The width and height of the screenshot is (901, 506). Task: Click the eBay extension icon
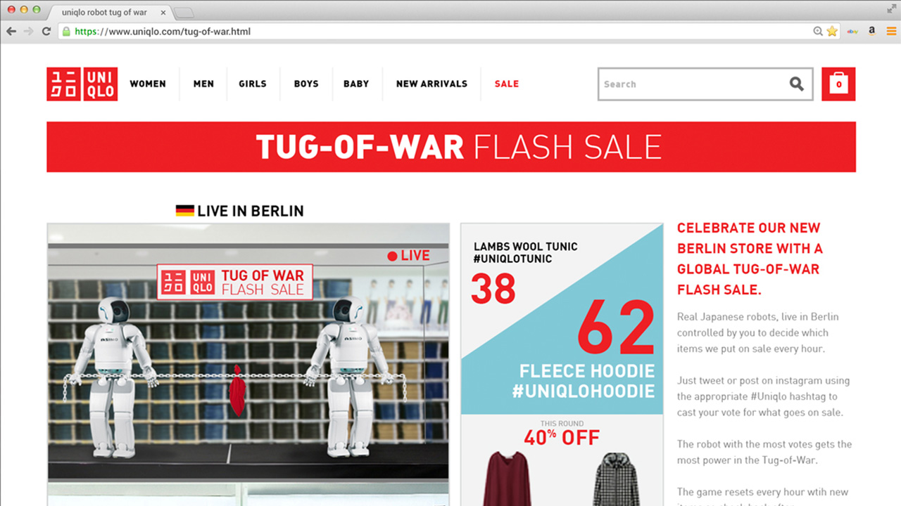point(852,31)
